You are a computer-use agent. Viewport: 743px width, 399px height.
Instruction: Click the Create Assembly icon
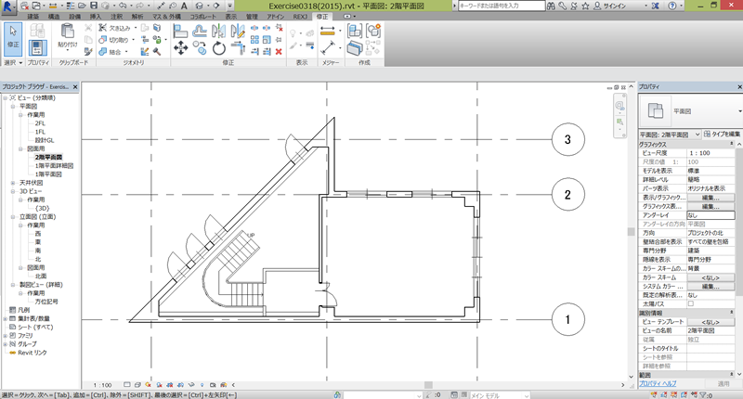355,32
